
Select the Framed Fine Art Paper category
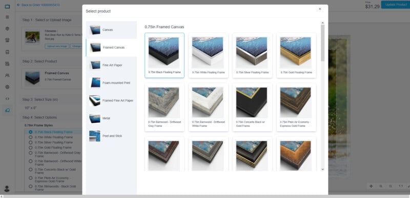(111, 101)
